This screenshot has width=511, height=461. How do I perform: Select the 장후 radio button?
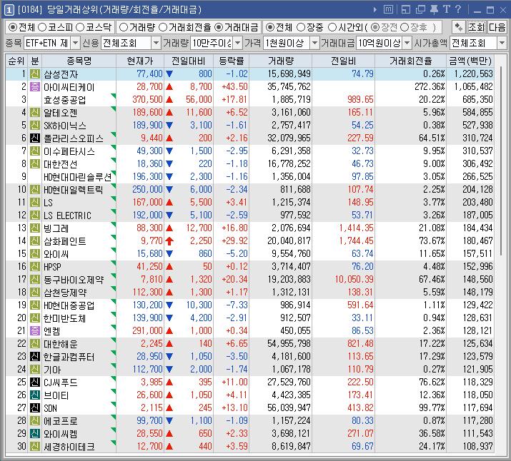click(404, 27)
